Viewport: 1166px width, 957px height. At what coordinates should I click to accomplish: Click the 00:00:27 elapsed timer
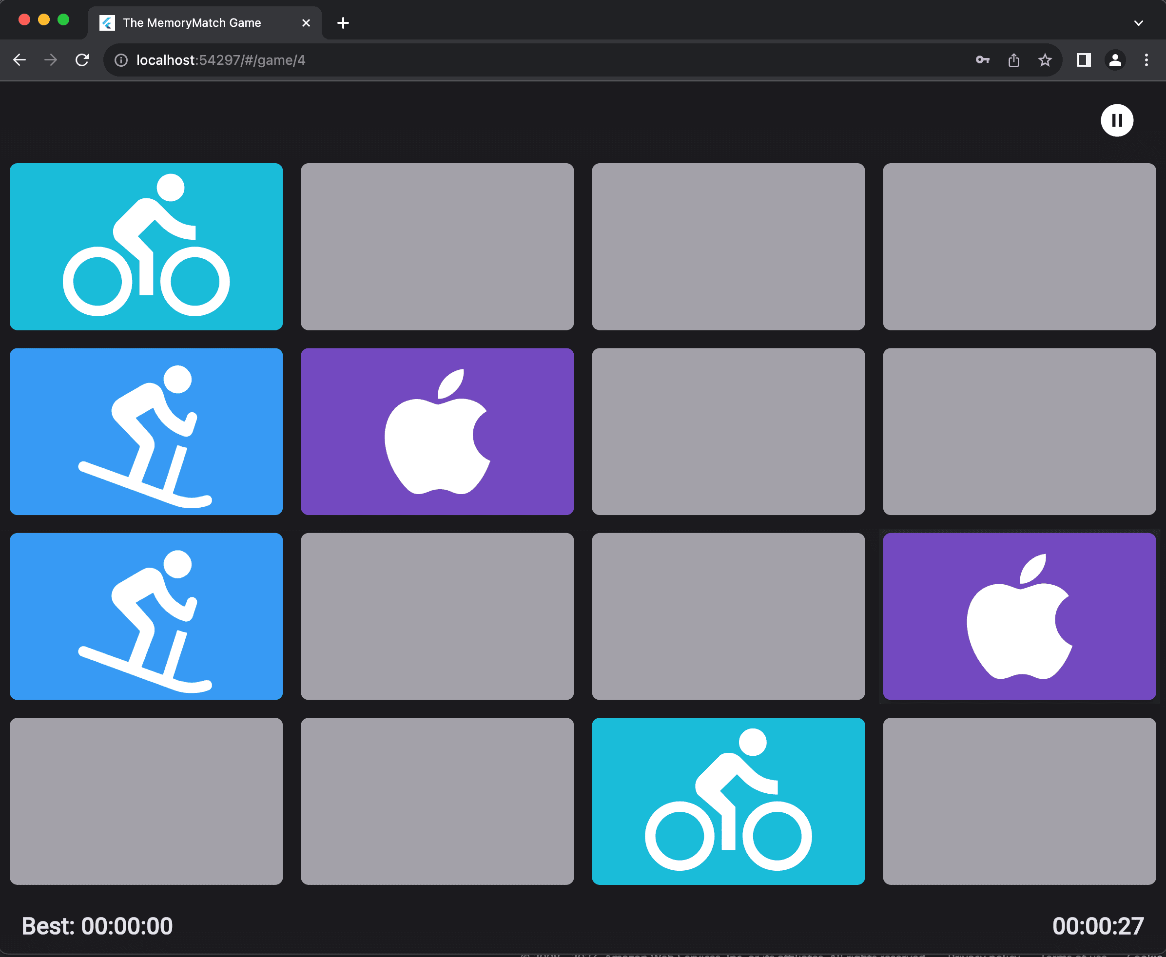tap(1098, 926)
